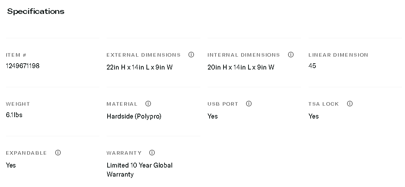Click the Item # label
Screen dimensions: 405x187
pyautogui.click(x=16, y=55)
